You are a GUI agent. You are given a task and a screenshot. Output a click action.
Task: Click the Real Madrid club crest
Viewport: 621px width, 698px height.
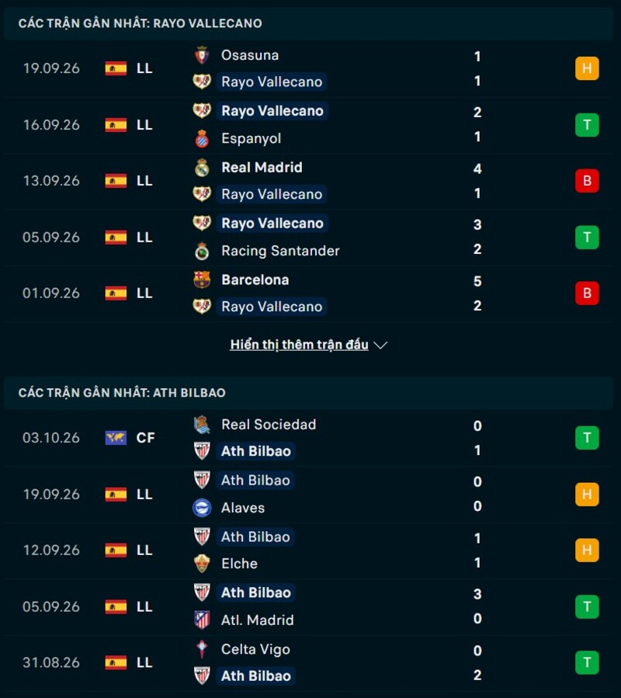click(202, 168)
